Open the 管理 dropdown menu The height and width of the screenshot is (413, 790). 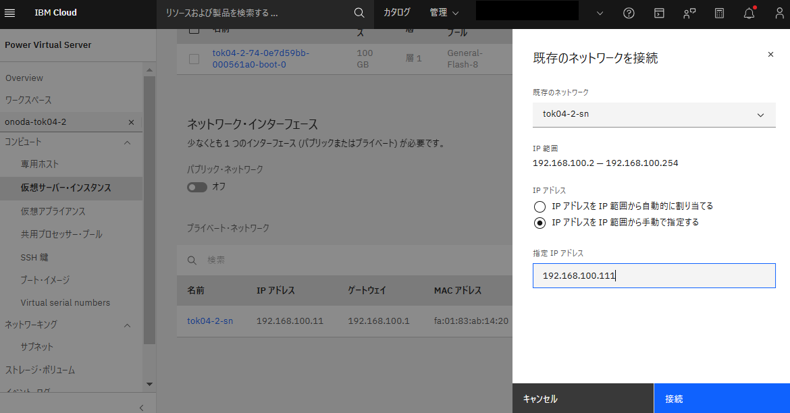pos(444,13)
